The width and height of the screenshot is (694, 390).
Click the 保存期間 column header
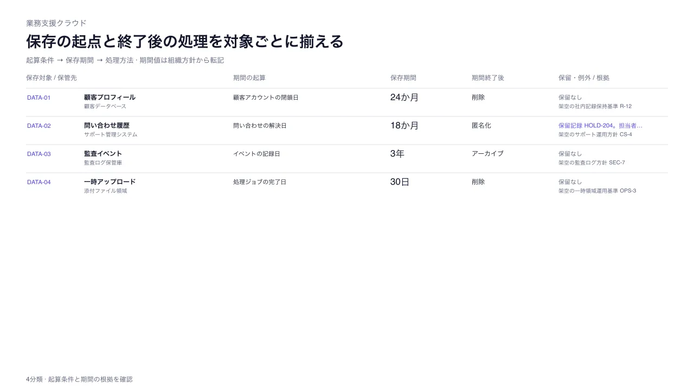coord(403,78)
